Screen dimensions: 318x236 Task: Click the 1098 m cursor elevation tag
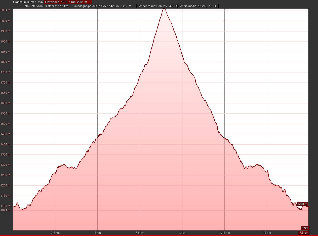(302, 204)
